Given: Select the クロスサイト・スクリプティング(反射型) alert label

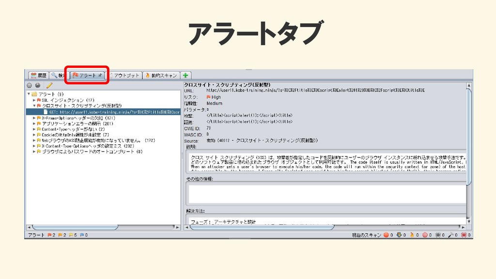Looking at the screenshot, I should point(81,106).
